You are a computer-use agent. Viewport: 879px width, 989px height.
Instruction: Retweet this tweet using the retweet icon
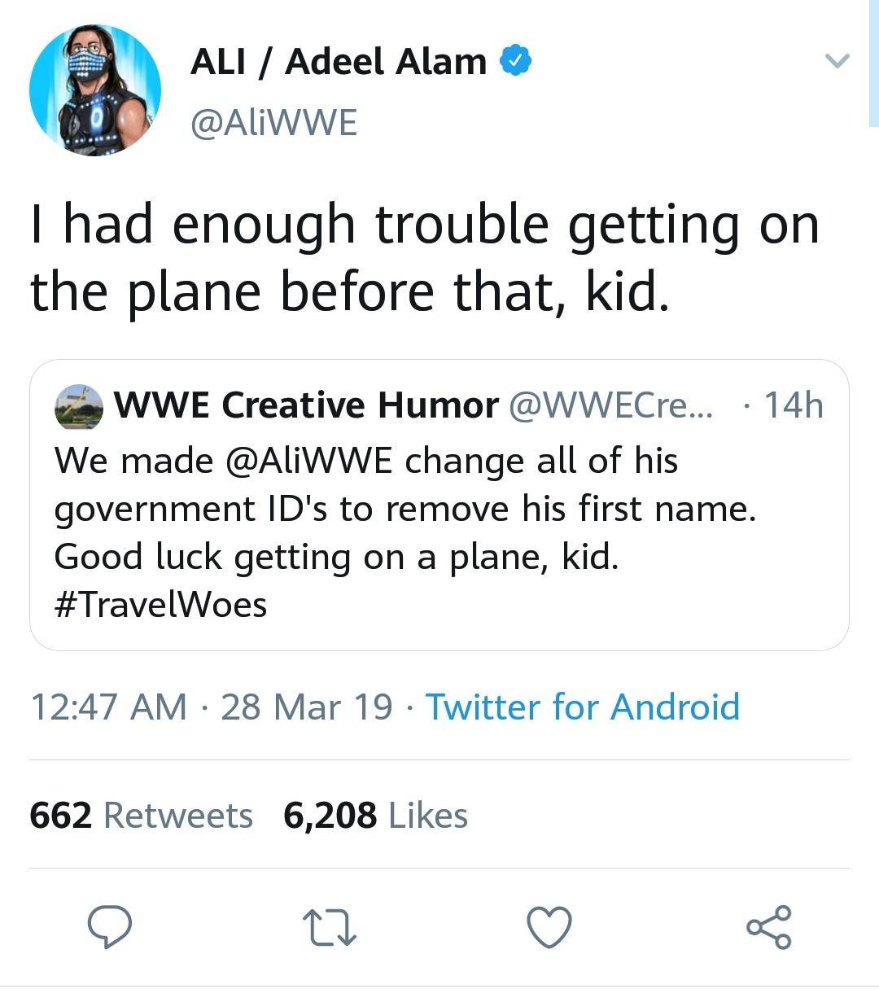[x=329, y=928]
